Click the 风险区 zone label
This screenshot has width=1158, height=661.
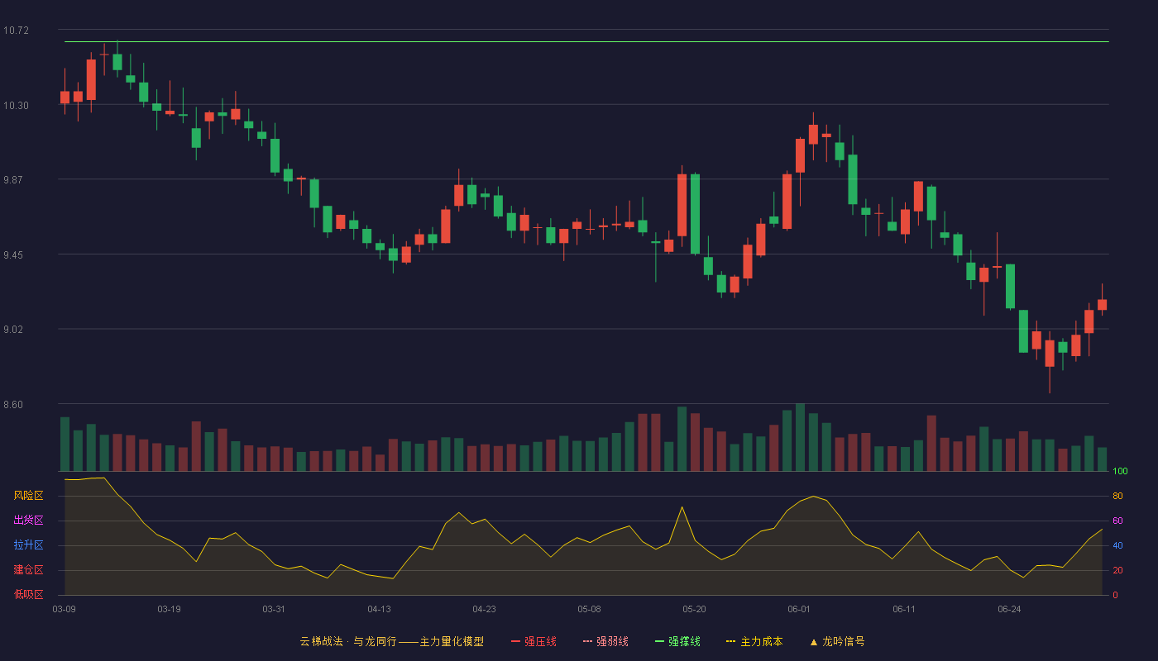[29, 496]
